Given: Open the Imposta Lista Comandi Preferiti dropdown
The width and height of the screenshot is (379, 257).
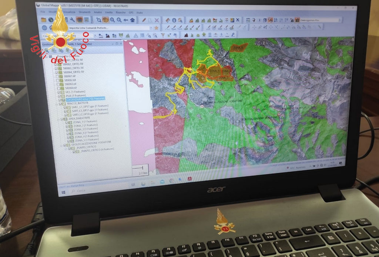Looking at the screenshot, I should [151, 28].
